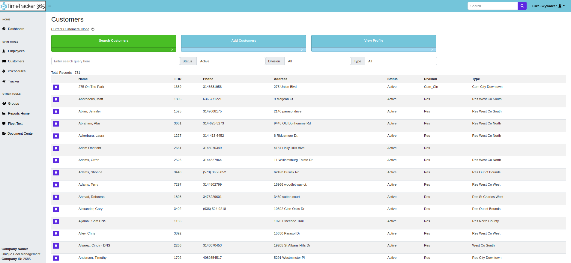Click the View Profile button
Viewport: 571px width, 263px height.
(374, 43)
